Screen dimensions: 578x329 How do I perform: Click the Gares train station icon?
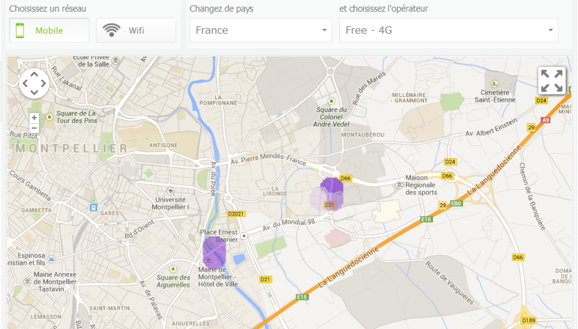click(x=92, y=208)
